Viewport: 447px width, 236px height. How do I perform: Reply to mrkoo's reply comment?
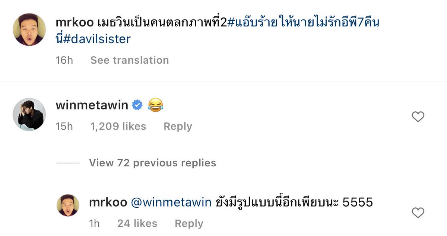[189, 224]
